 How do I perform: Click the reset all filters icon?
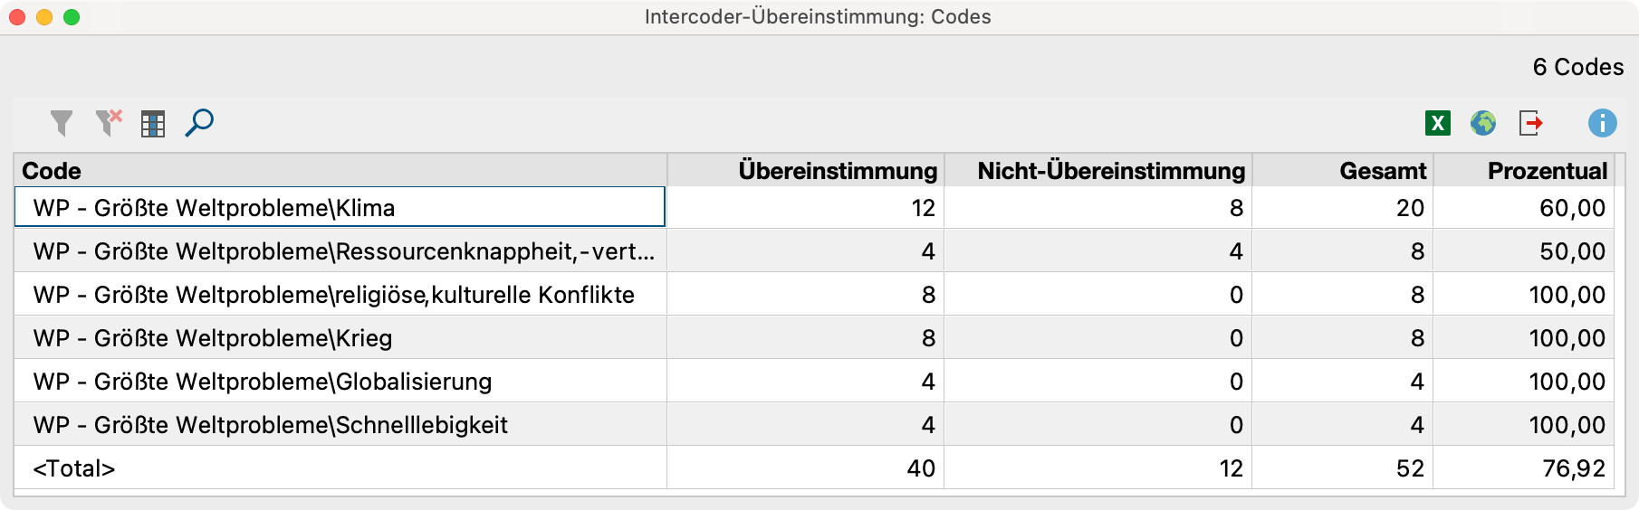(x=109, y=123)
